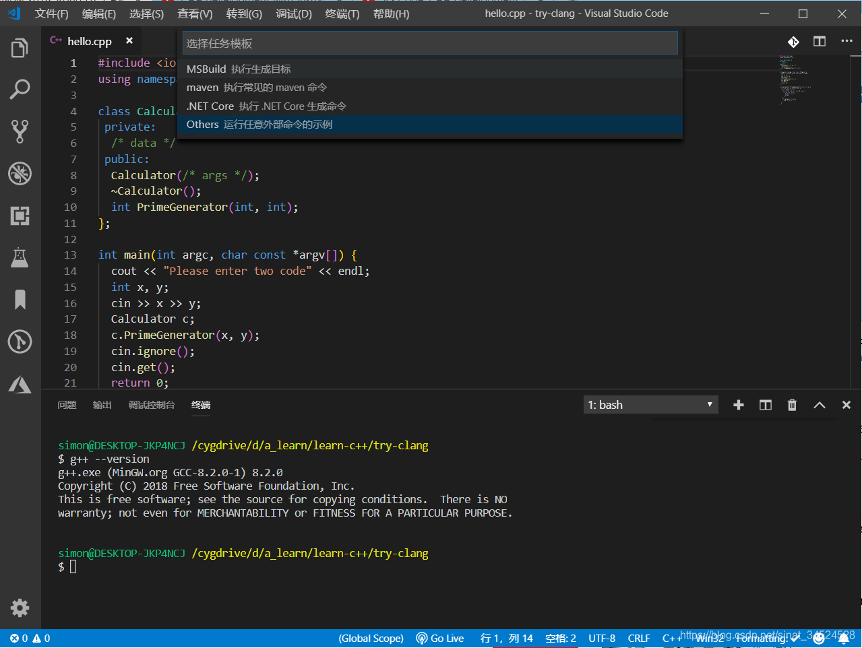Change indentation via 空格: 2

(561, 639)
